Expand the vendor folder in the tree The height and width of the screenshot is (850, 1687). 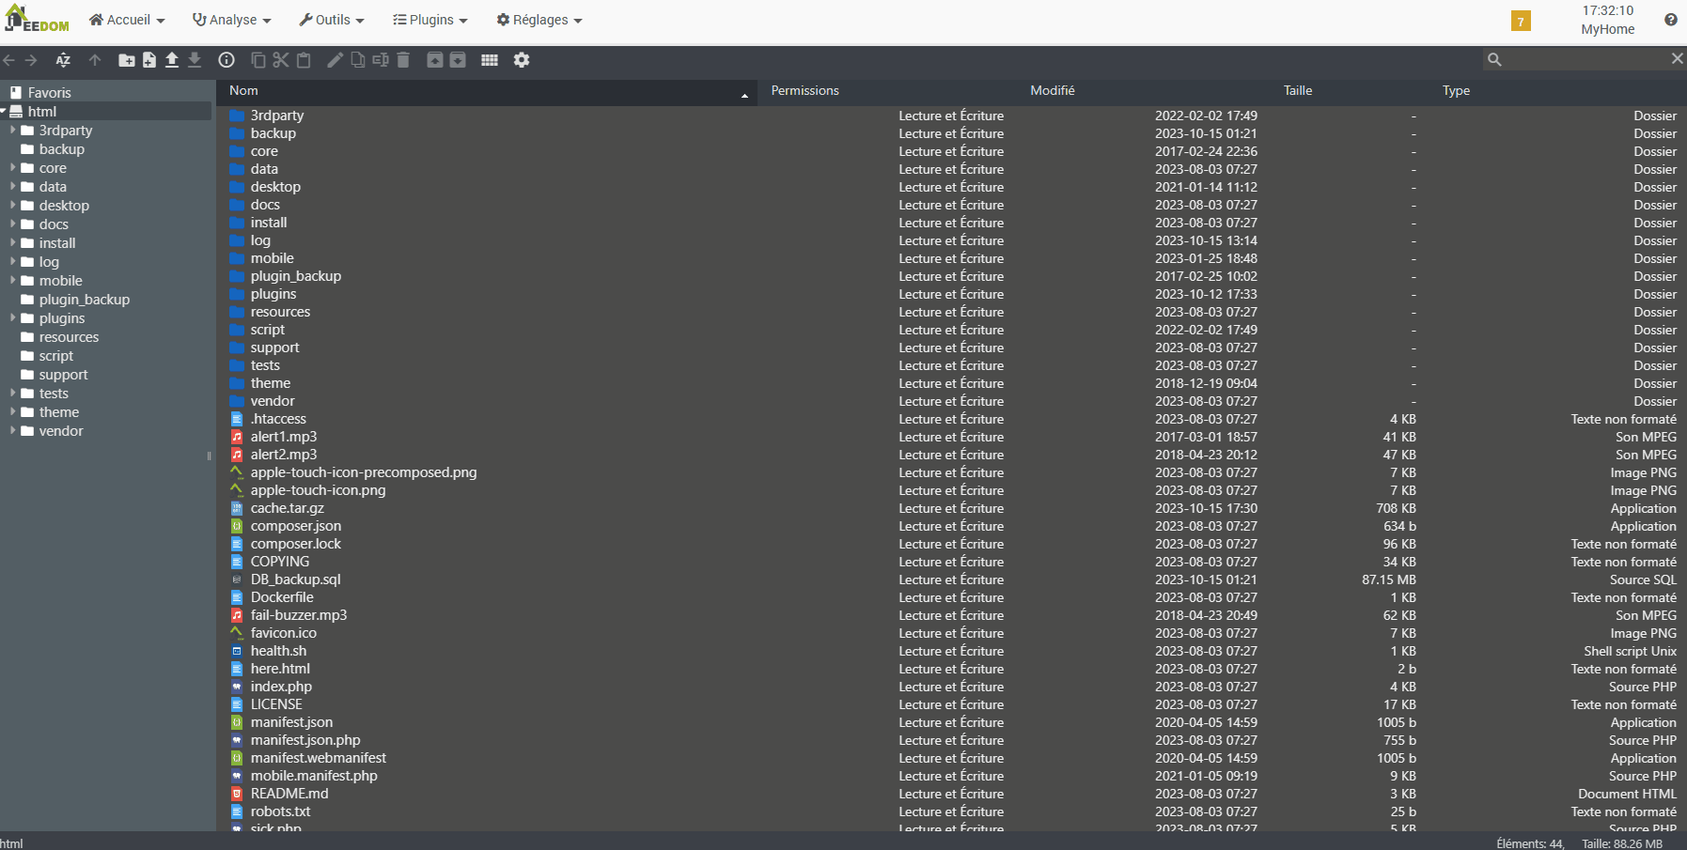coord(13,431)
